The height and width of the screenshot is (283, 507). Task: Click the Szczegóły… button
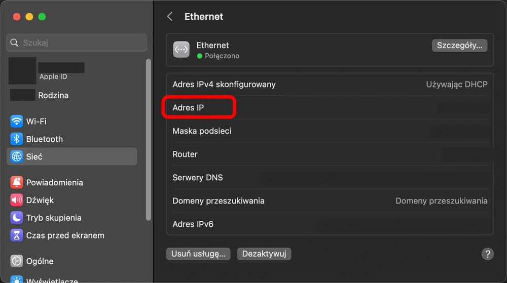(x=459, y=46)
